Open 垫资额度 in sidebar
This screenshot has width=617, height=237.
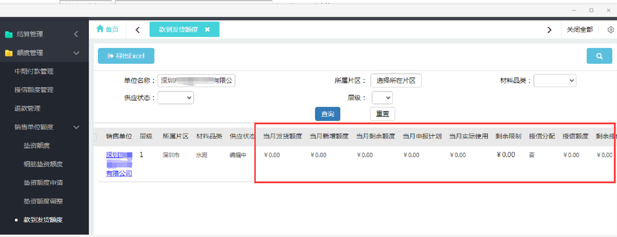(x=37, y=146)
